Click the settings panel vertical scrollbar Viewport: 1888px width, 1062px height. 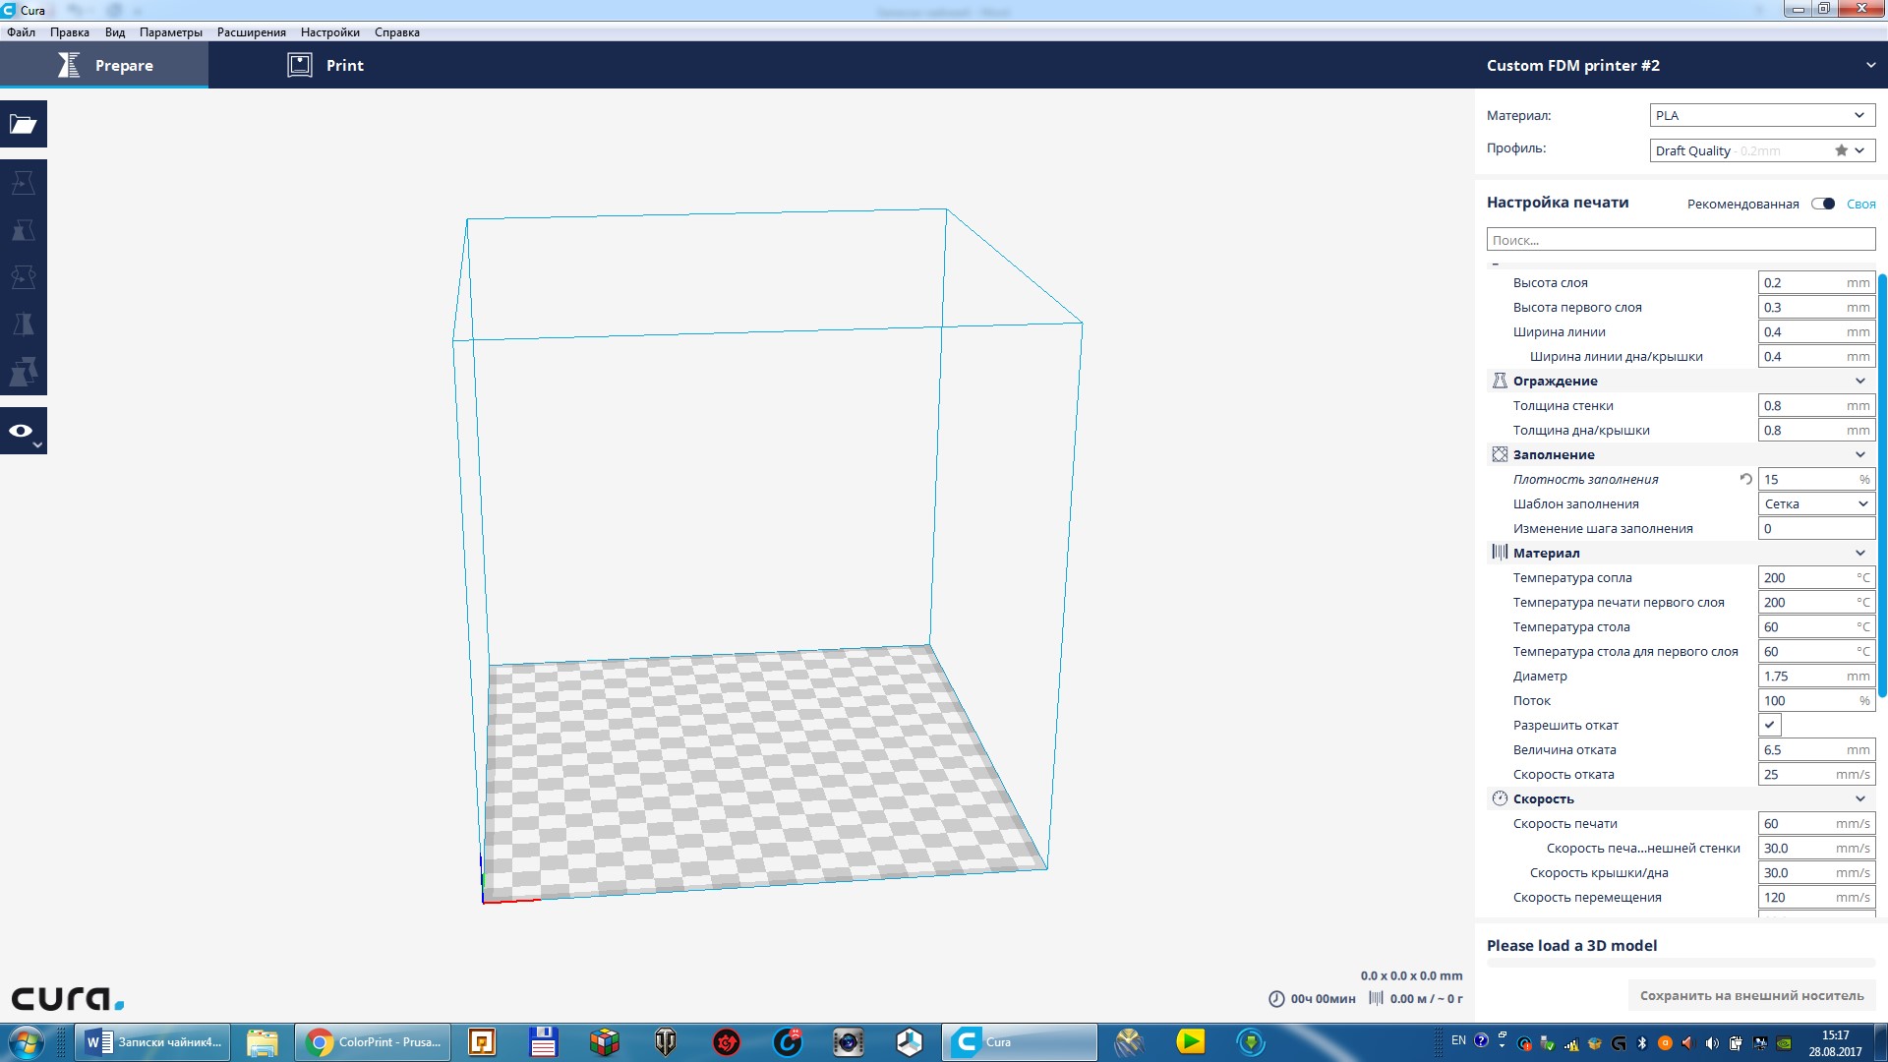click(1882, 487)
